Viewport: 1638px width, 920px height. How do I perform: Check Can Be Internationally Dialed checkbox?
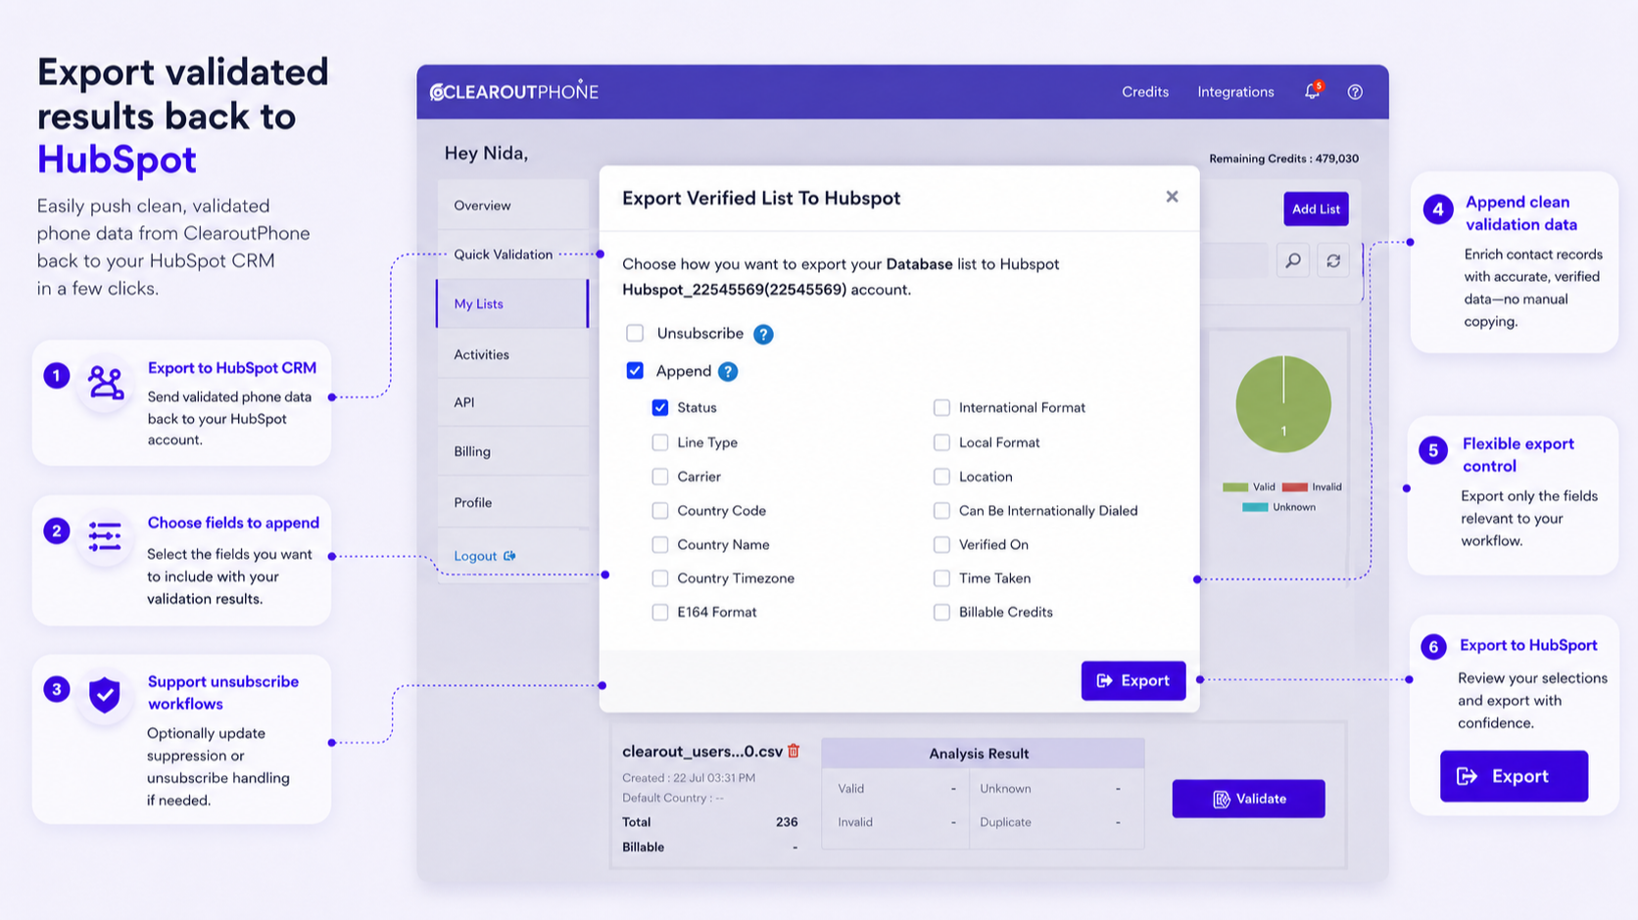(941, 511)
